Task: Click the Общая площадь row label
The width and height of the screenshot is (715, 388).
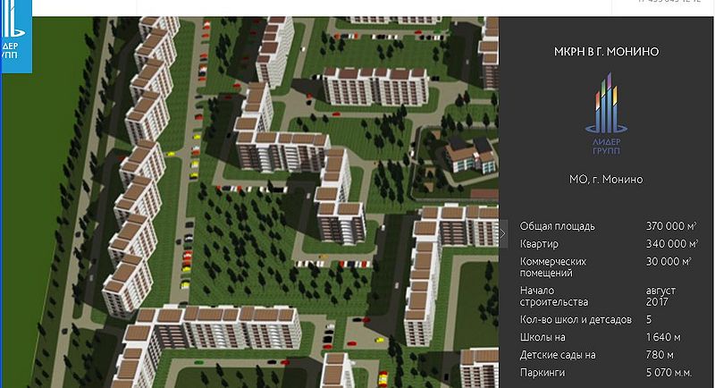Action: [x=557, y=226]
